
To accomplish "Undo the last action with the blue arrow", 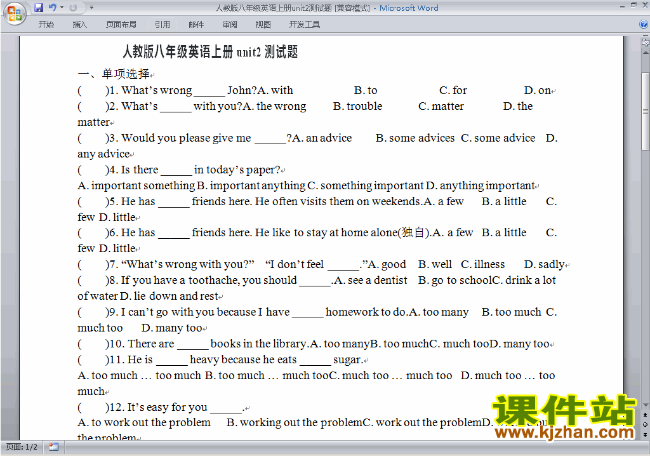I will point(53,8).
